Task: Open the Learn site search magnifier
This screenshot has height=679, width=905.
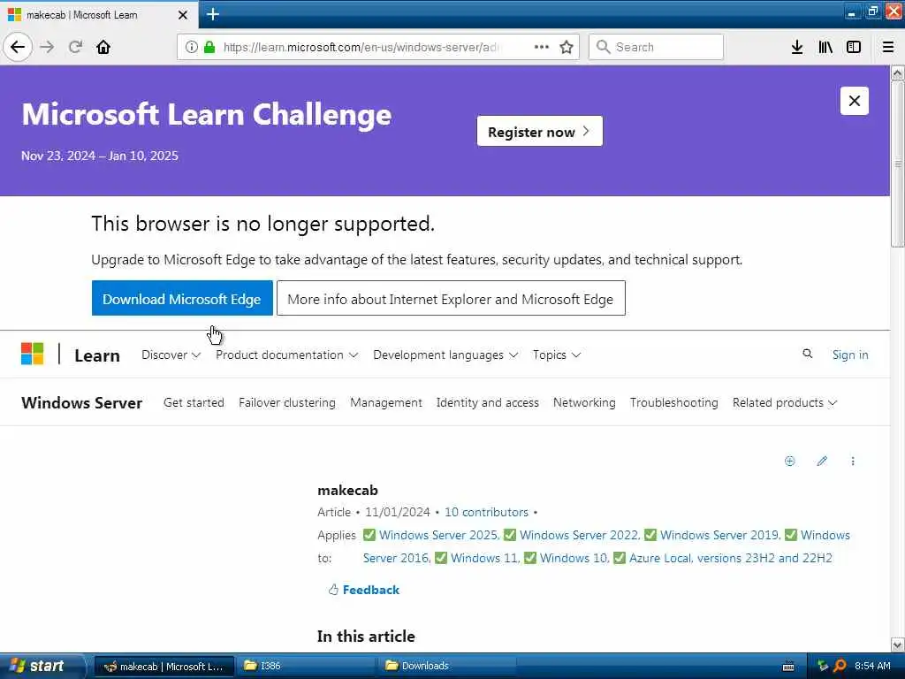Action: (808, 354)
